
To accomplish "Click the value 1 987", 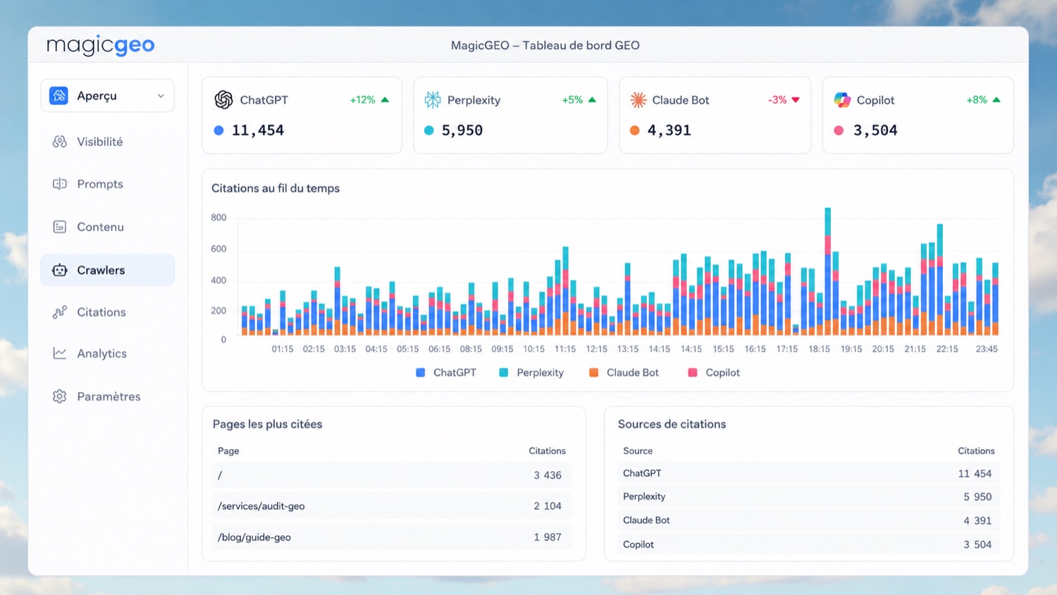I will (548, 537).
